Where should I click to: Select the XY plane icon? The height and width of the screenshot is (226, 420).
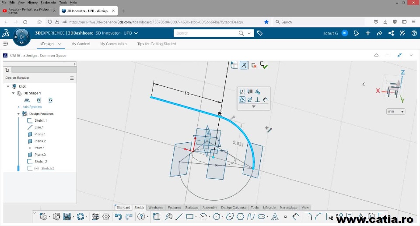coord(27,100)
